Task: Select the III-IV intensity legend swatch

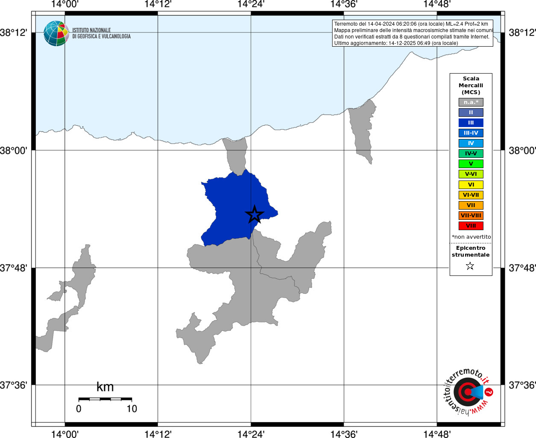Action: pyautogui.click(x=471, y=133)
